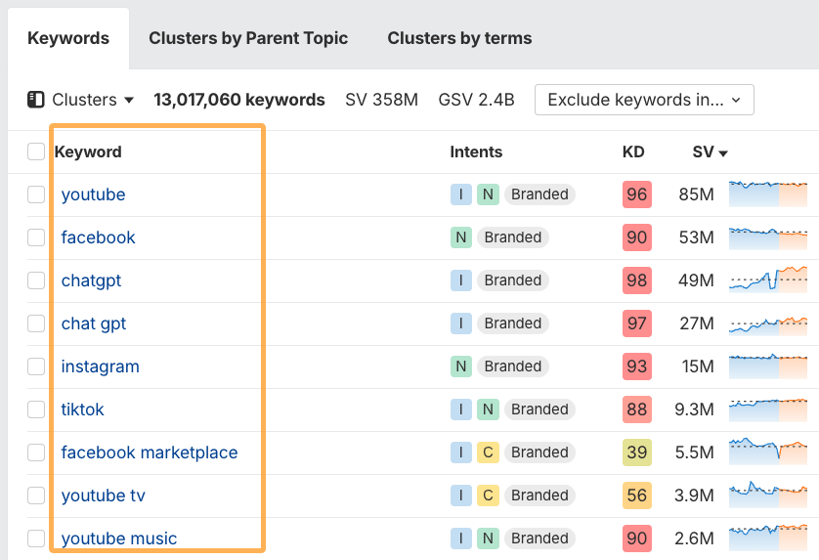
Task: Click the Branded tag in chatgpt row
Action: [512, 280]
